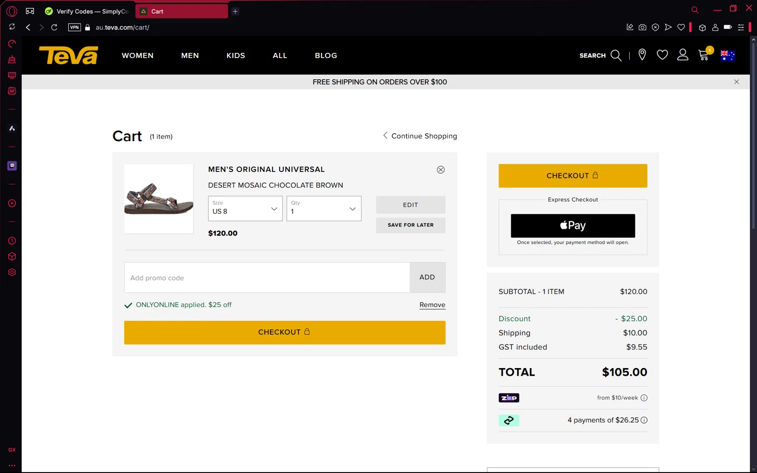Open the WOMEN menu
757x473 pixels.
pos(137,55)
